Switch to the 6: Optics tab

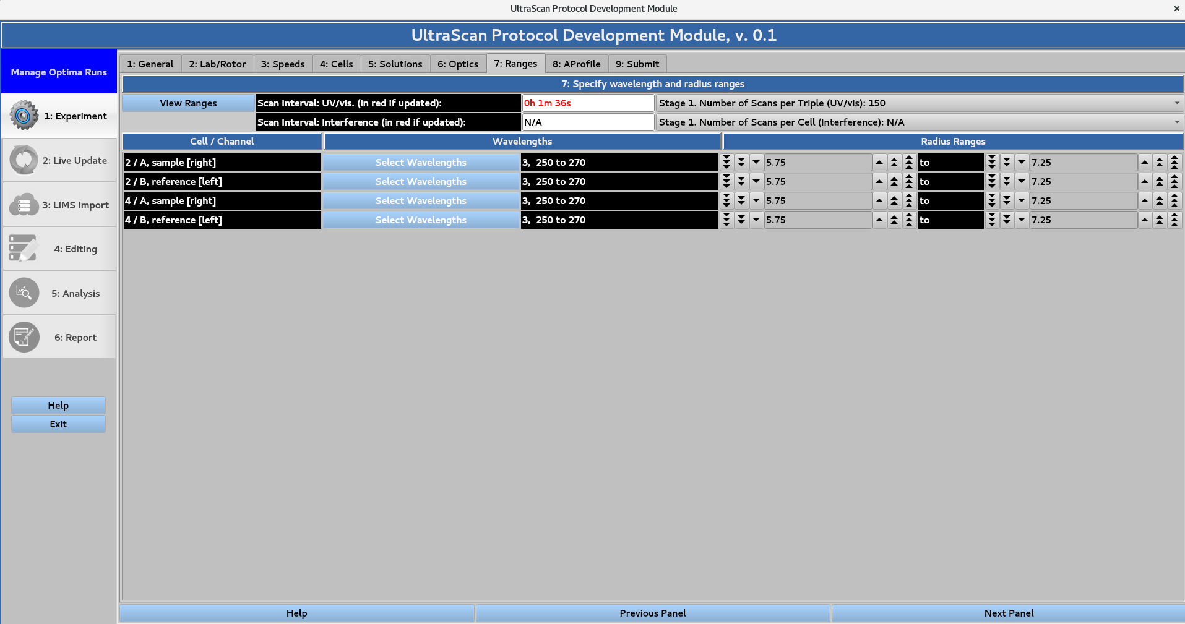click(458, 64)
